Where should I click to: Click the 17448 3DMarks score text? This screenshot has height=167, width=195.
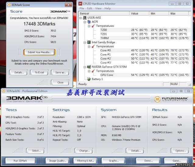point(39,24)
